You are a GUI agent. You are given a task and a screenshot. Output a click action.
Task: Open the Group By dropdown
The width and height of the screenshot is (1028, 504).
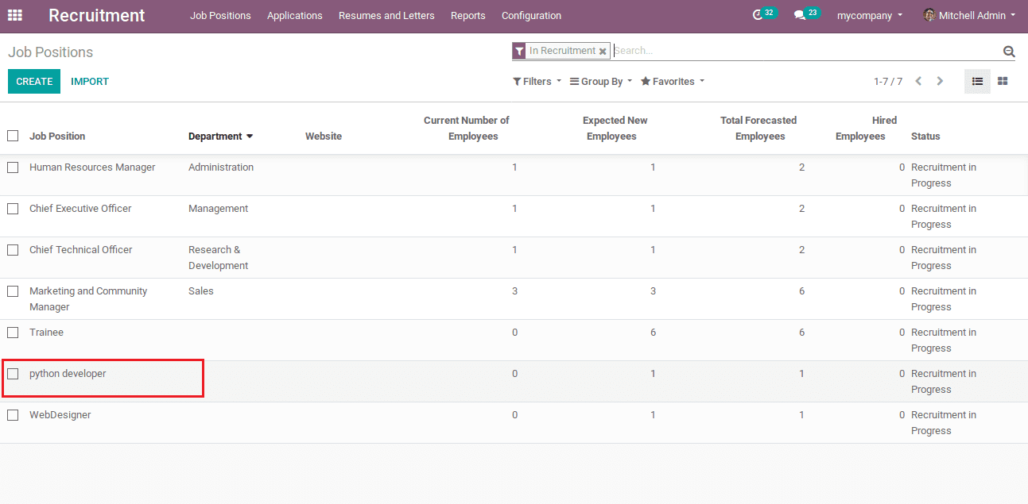point(601,82)
